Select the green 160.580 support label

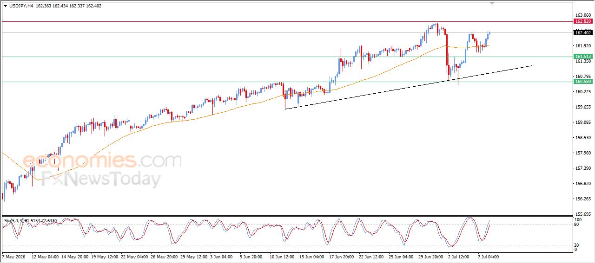[x=583, y=82]
